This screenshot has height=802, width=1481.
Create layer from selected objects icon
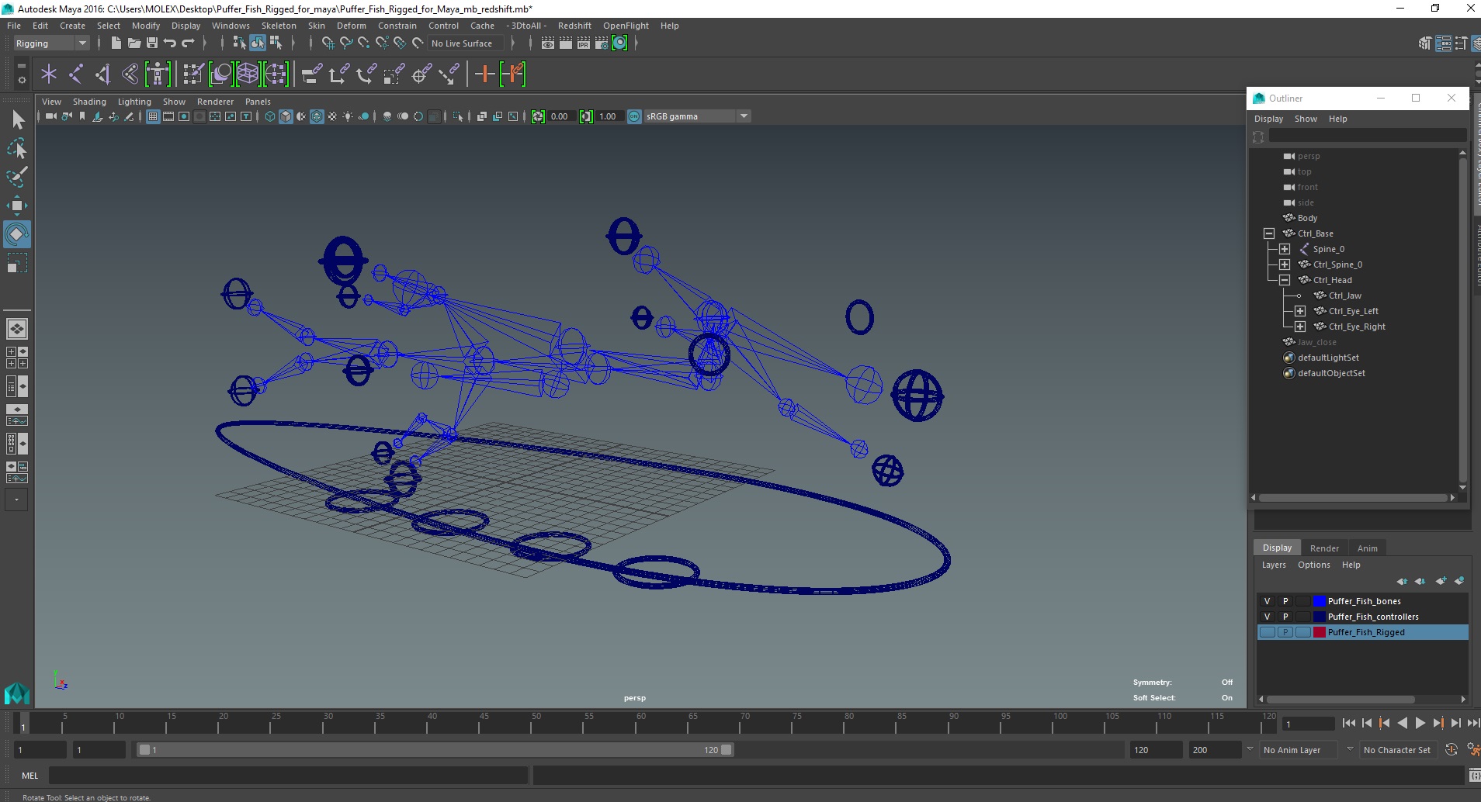[x=1459, y=581]
